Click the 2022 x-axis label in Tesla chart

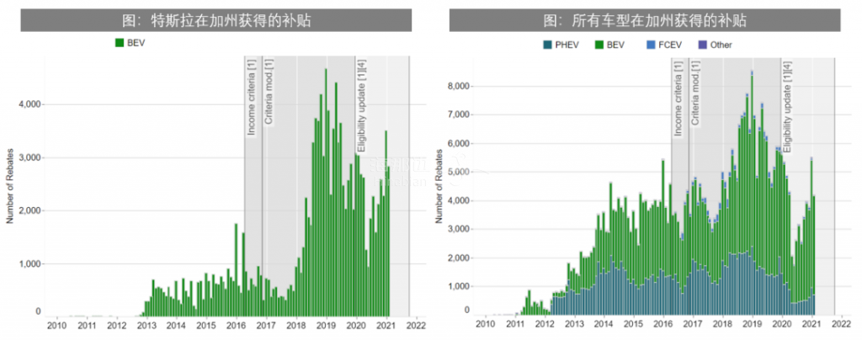tap(416, 326)
